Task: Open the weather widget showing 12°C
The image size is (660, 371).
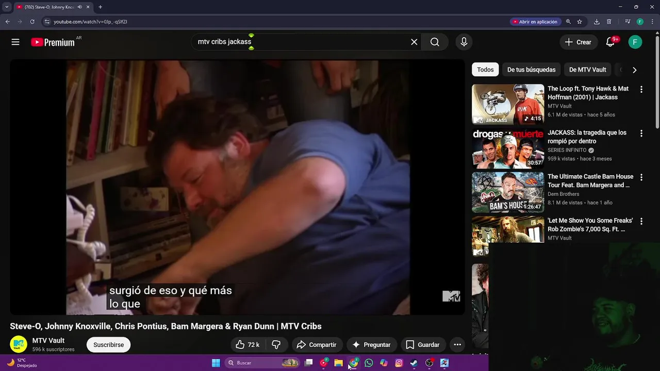Action: (x=22, y=363)
